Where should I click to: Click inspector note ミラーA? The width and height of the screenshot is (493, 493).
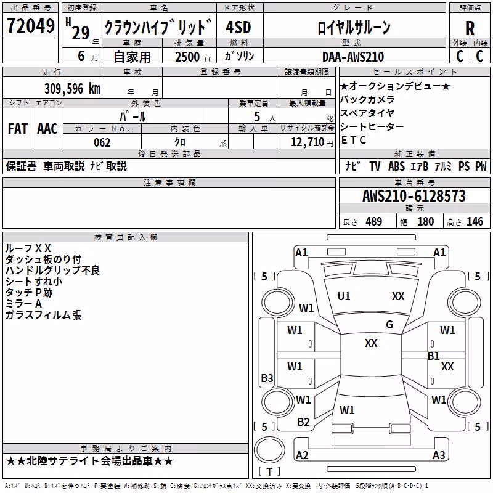point(23,304)
